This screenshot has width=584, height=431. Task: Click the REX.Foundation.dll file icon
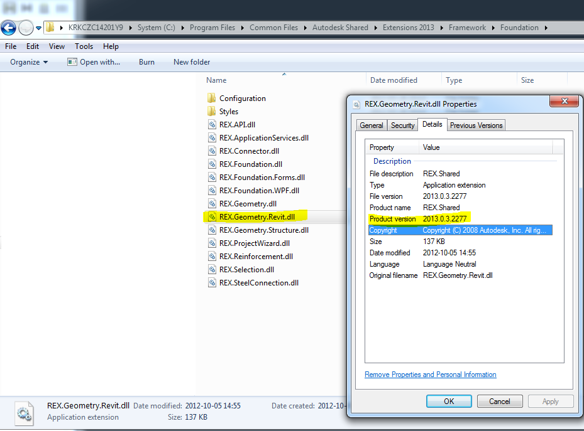[x=212, y=164]
